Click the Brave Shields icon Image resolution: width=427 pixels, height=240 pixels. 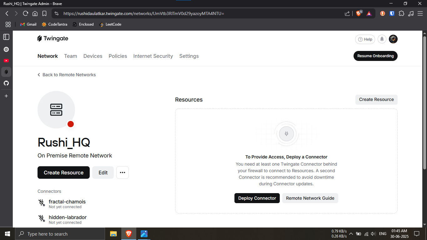(359, 13)
